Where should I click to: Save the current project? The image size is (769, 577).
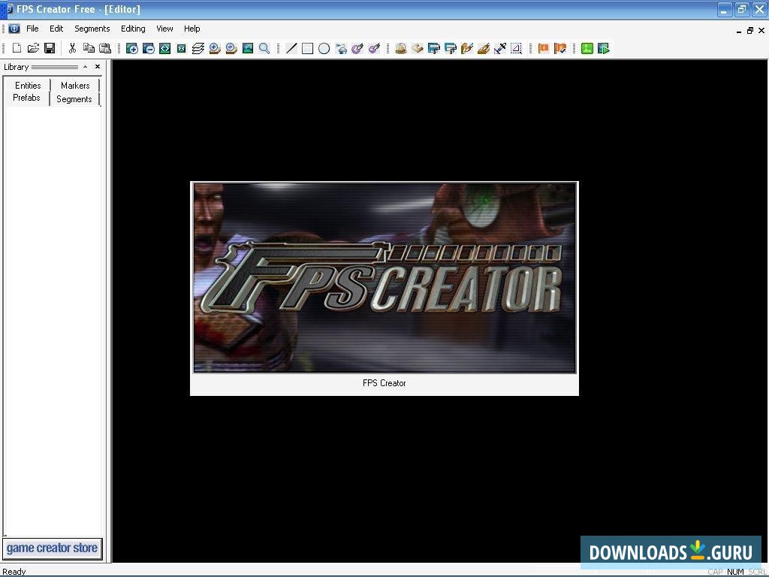[49, 48]
